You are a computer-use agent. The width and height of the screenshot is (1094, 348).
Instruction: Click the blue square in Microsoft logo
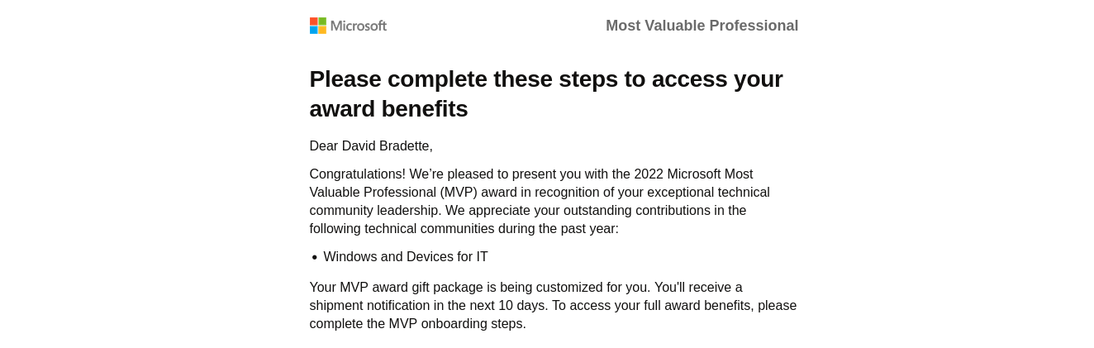314,30
